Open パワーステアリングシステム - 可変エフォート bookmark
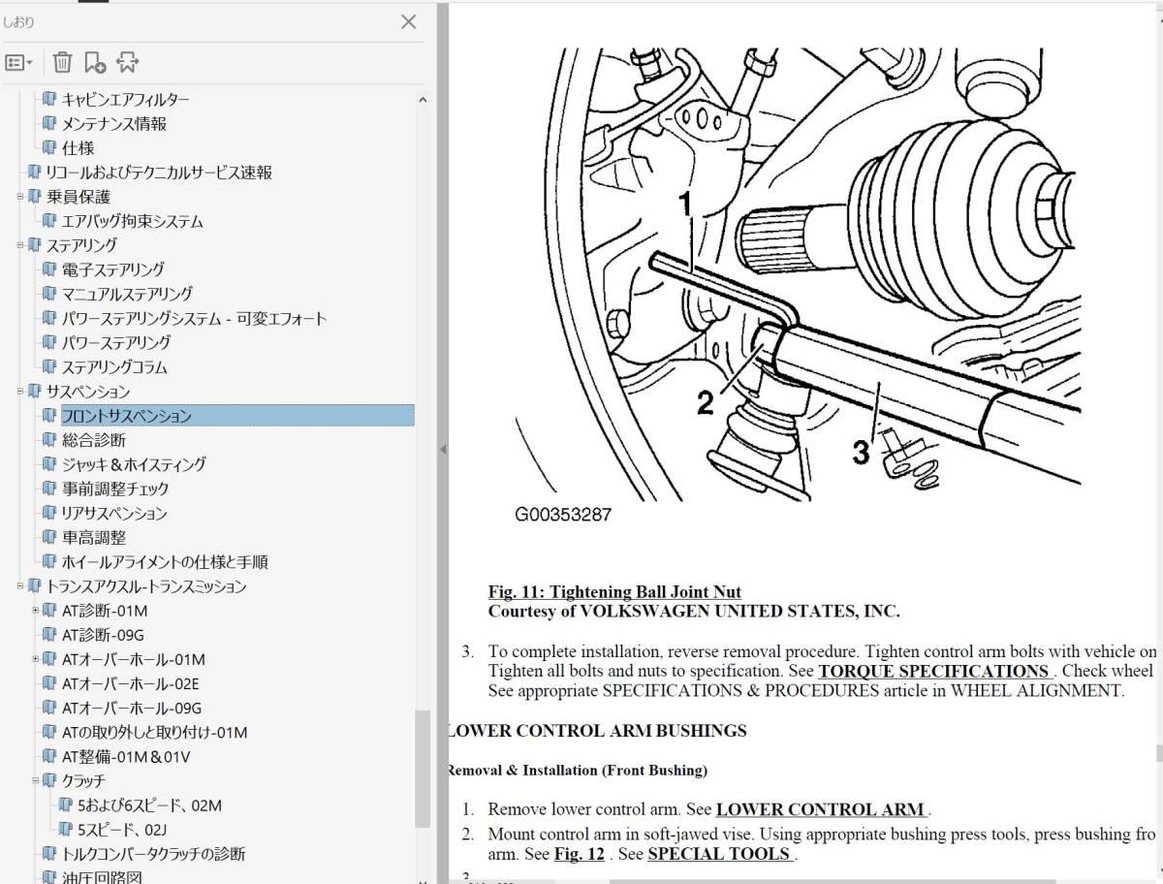This screenshot has width=1163, height=884. 195,318
